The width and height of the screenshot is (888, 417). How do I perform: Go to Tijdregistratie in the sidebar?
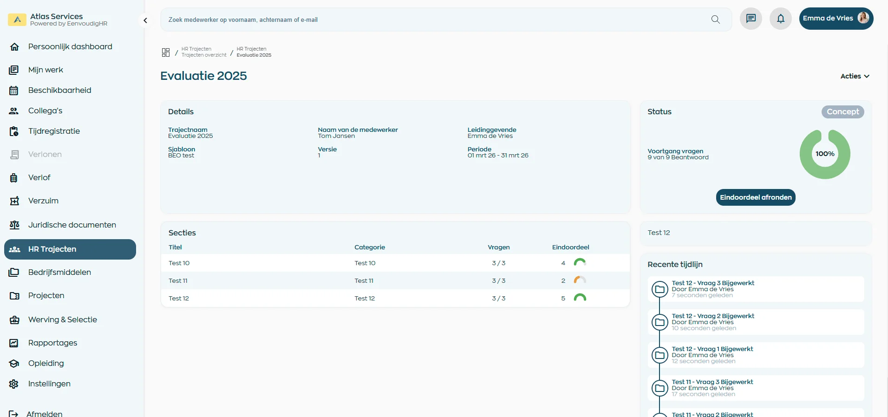tap(54, 131)
